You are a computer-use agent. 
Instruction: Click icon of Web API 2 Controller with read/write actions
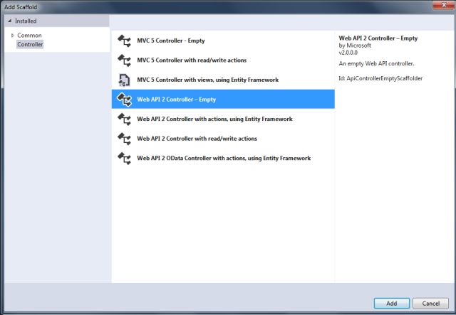pyautogui.click(x=124, y=139)
